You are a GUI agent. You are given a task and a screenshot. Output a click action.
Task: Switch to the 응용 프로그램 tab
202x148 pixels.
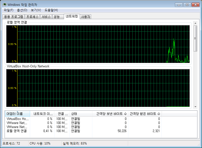[14, 17]
